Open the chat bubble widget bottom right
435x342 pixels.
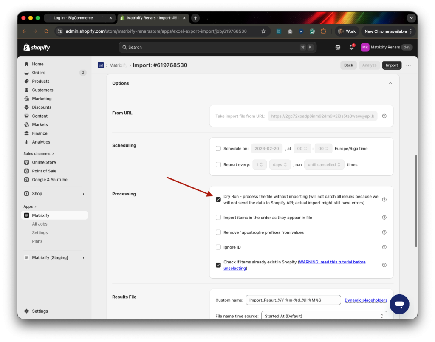399,304
